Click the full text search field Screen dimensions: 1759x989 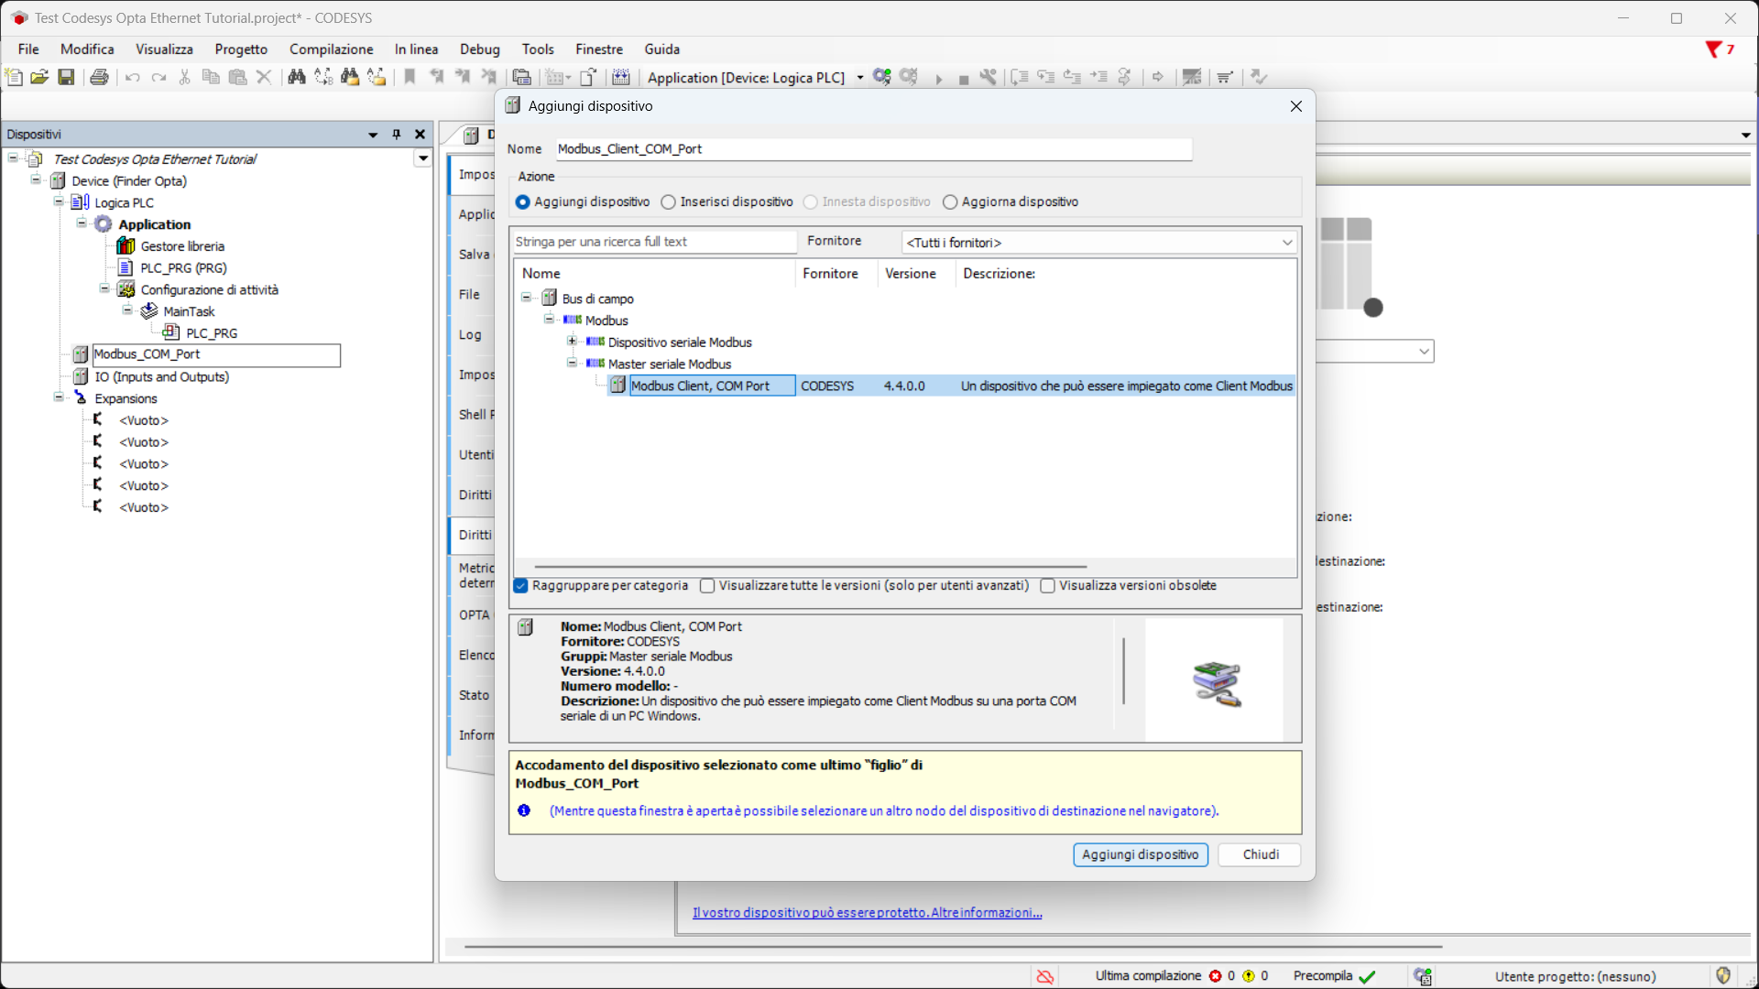pos(652,242)
